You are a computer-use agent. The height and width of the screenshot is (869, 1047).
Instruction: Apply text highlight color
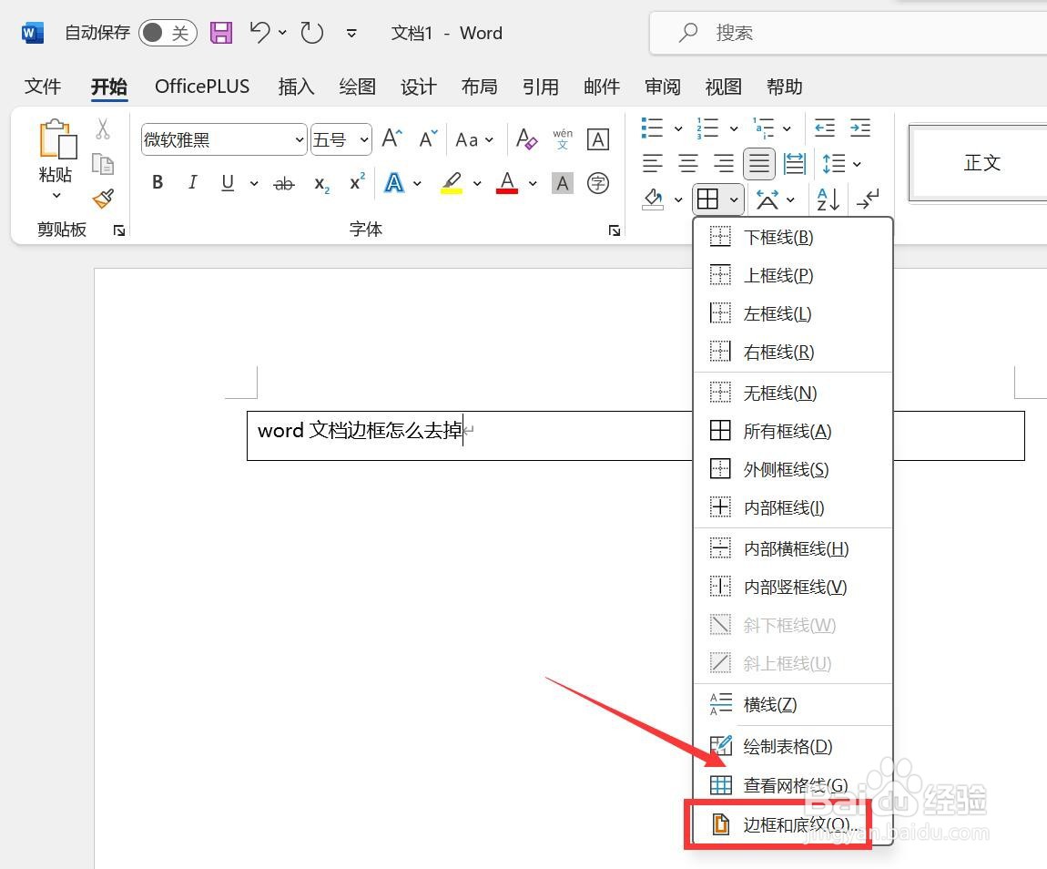[451, 182]
